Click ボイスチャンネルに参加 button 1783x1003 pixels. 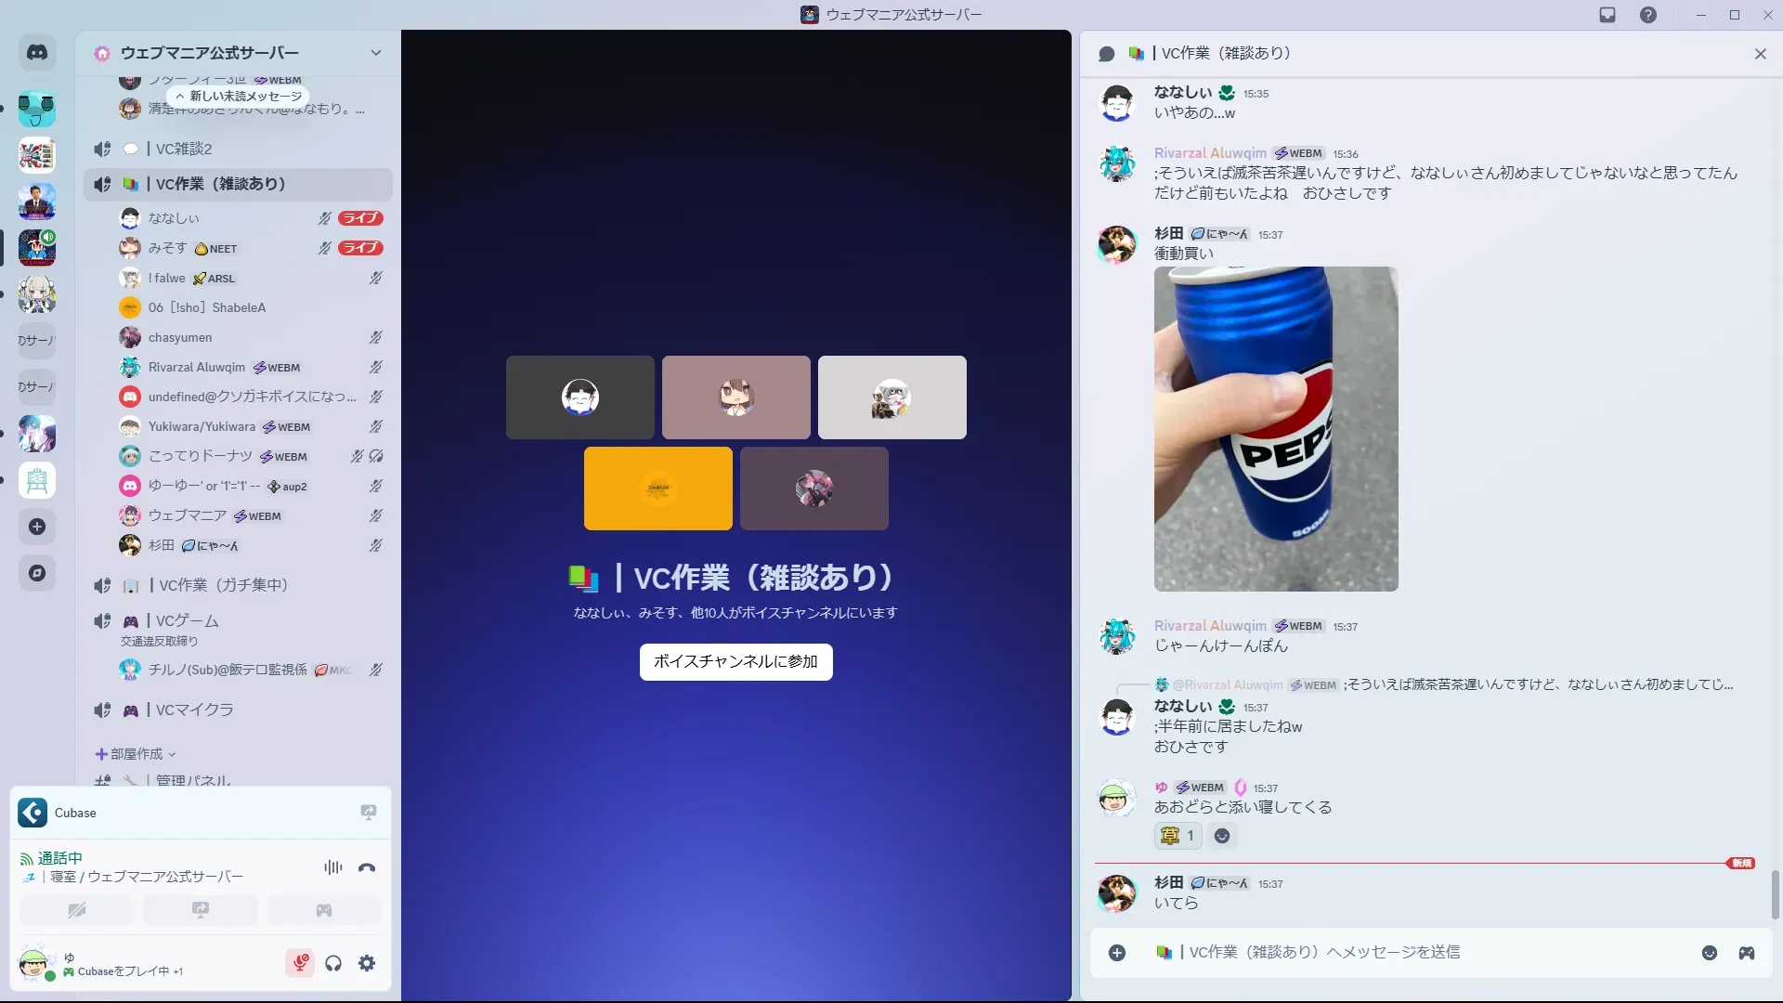coord(735,661)
